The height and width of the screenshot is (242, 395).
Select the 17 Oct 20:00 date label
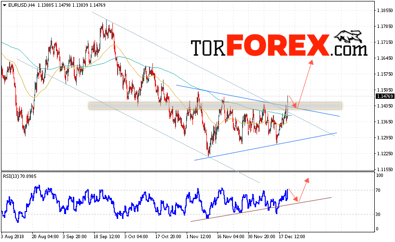tap(168, 237)
